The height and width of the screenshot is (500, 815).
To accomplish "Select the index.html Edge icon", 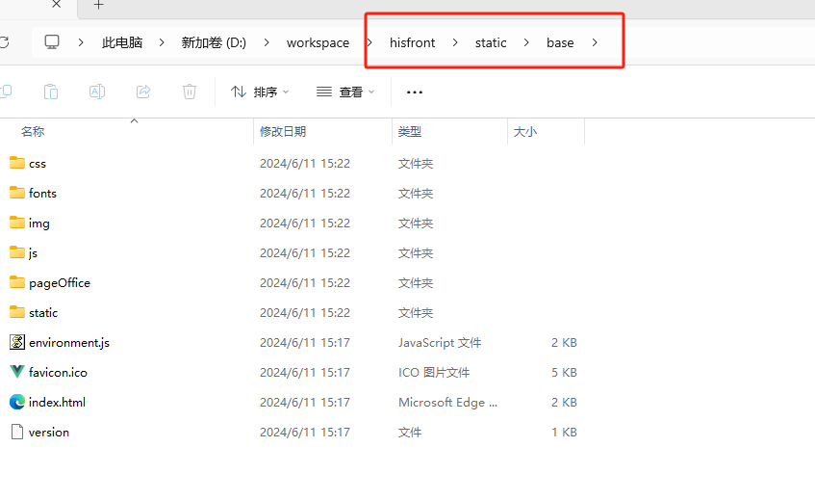I will pyautogui.click(x=17, y=402).
